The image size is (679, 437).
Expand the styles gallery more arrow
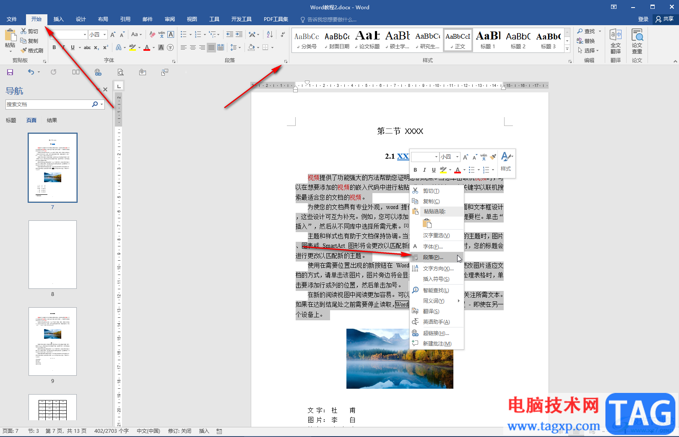coord(567,49)
